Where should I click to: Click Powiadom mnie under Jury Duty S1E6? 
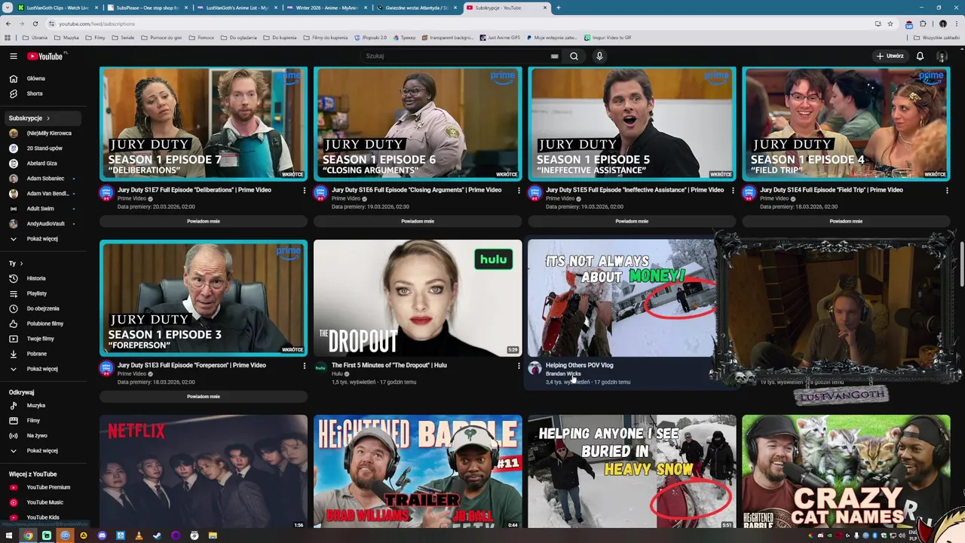coord(418,221)
